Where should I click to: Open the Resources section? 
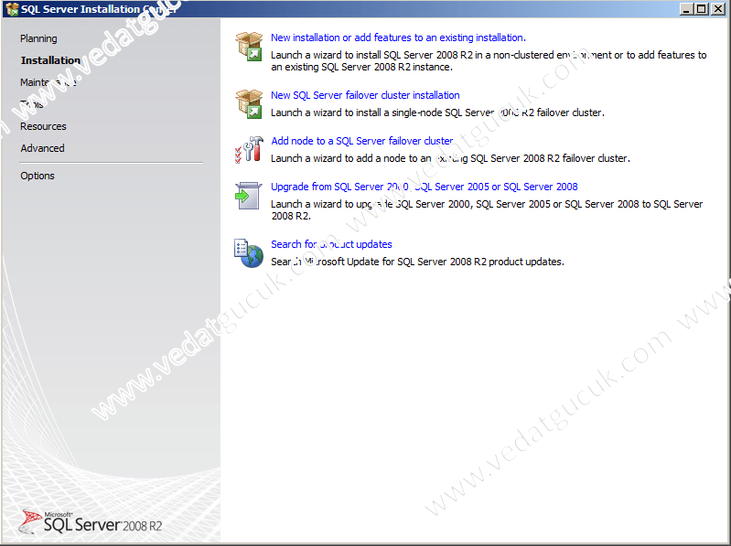[43, 126]
